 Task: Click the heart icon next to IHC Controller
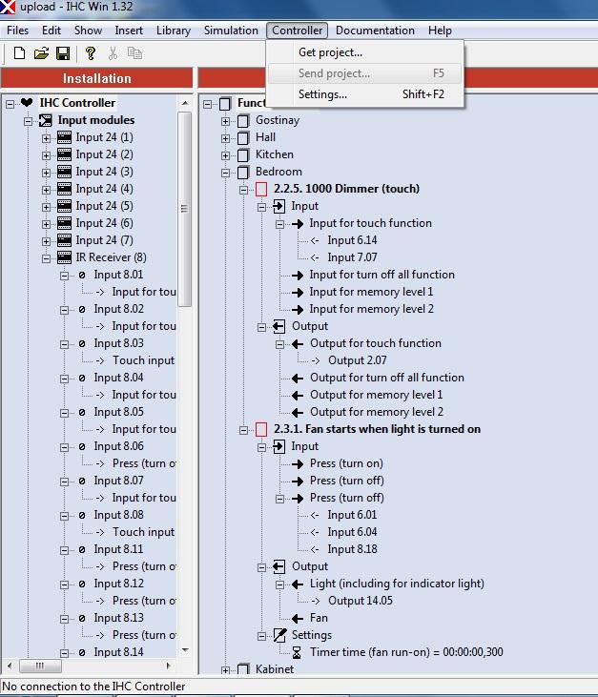pyautogui.click(x=27, y=103)
